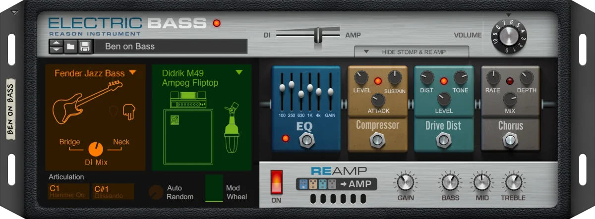Screen dimensions: 595x219
Task: Select the finger playing-style icon
Action: tap(129, 111)
